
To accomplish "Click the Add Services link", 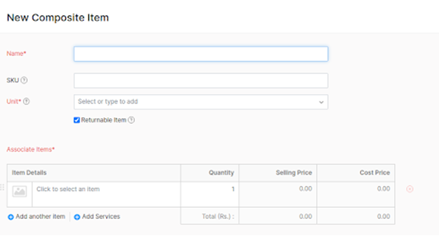I will click(101, 217).
